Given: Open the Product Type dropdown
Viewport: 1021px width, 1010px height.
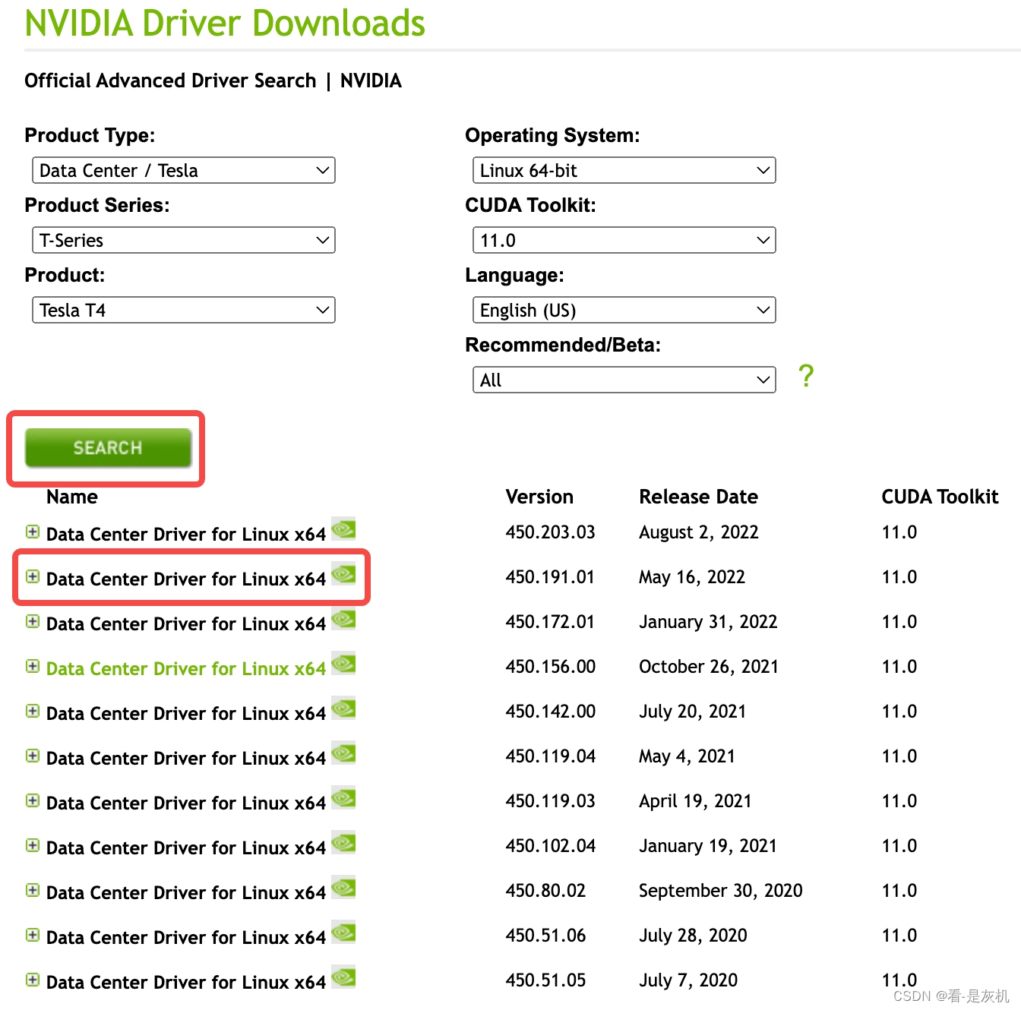Looking at the screenshot, I should pos(183,170).
